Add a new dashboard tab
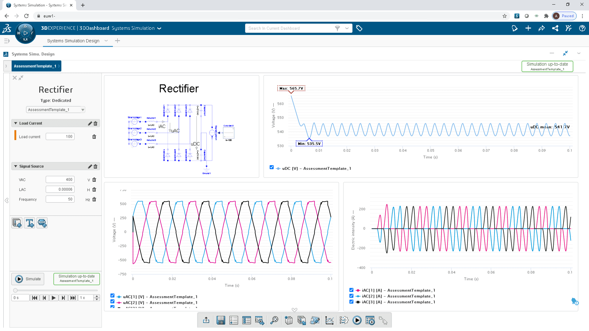Viewport: 589px width, 331px height. pos(117,41)
